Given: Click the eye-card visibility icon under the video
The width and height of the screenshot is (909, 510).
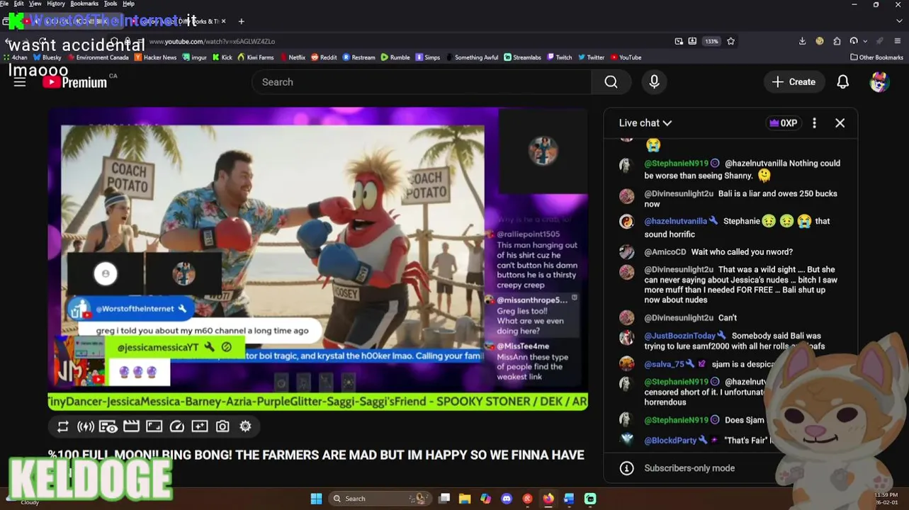Looking at the screenshot, I should [x=108, y=426].
